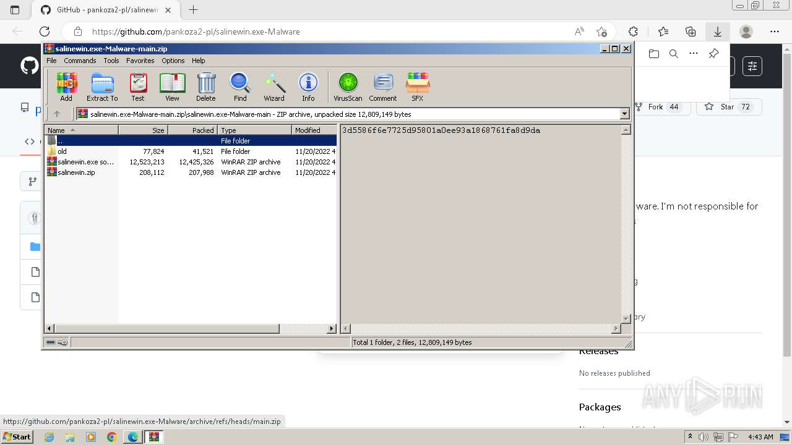The width and height of the screenshot is (792, 445).
Task: Select the parent folder '..' row
Action: (191, 141)
